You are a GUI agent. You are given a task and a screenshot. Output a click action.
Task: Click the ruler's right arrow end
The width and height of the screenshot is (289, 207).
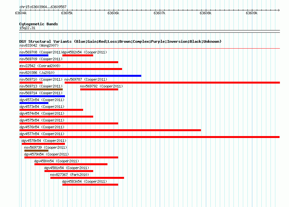click(279, 10)
